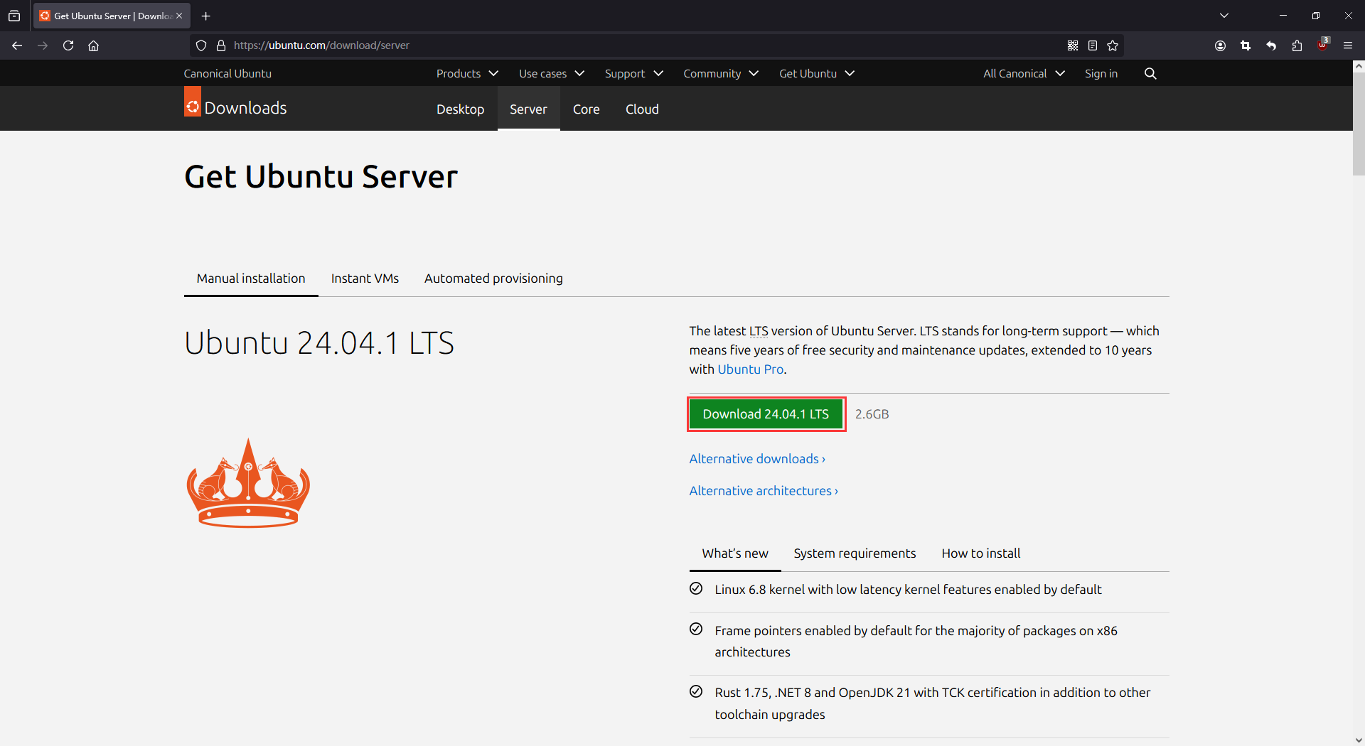Open the browser home page

93,45
